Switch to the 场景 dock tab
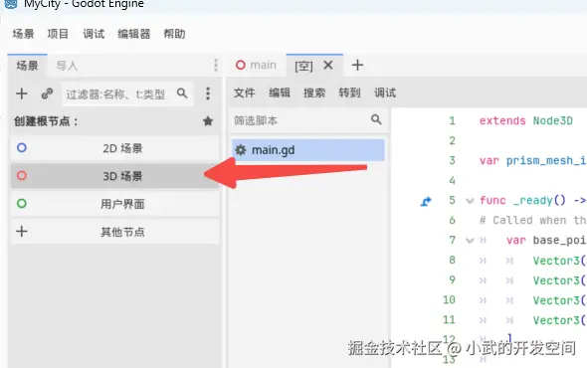Screen dimensions: 587x368 coord(27,66)
